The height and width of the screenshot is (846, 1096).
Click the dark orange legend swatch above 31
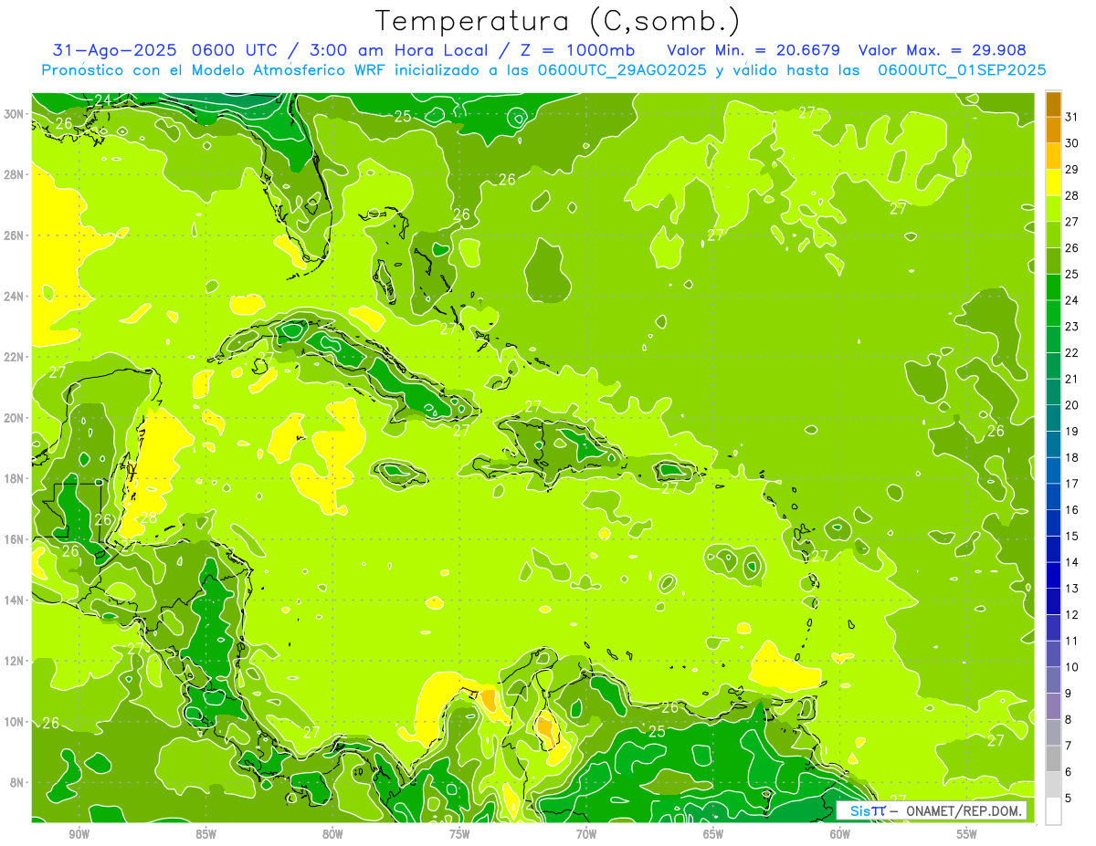[x=1053, y=104]
